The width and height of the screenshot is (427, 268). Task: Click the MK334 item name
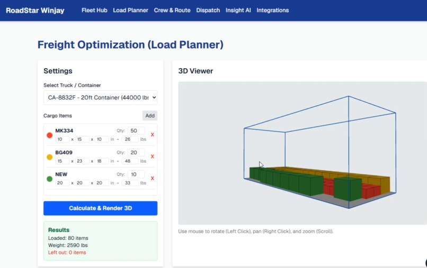(x=64, y=131)
